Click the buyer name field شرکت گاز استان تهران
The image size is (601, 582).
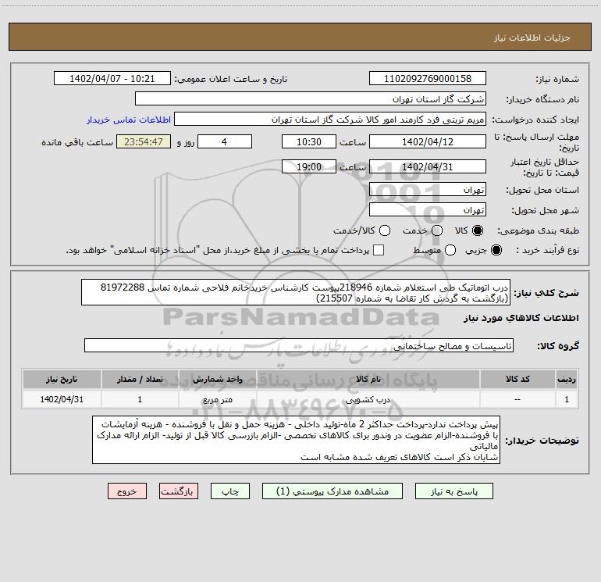coord(311,99)
